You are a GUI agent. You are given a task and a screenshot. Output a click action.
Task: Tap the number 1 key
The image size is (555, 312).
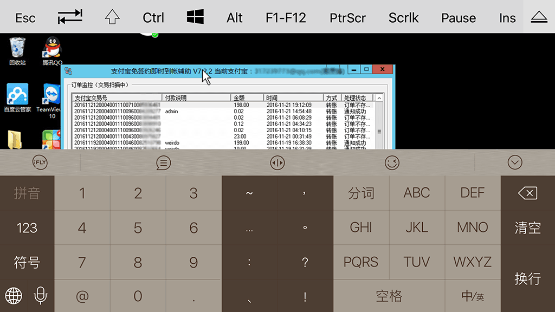pyautogui.click(x=82, y=193)
